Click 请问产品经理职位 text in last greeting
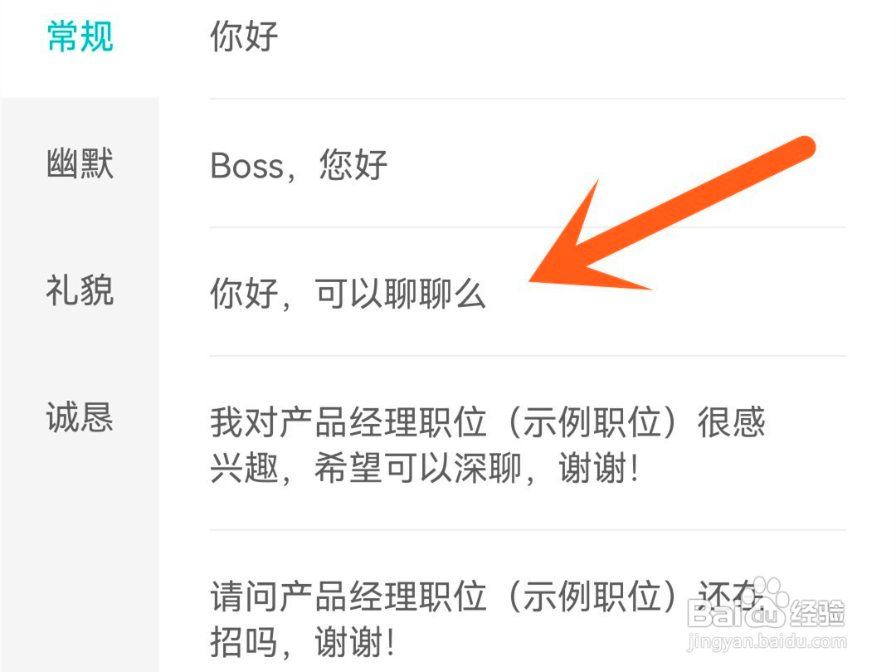Image resolution: width=896 pixels, height=672 pixels. (x=348, y=596)
